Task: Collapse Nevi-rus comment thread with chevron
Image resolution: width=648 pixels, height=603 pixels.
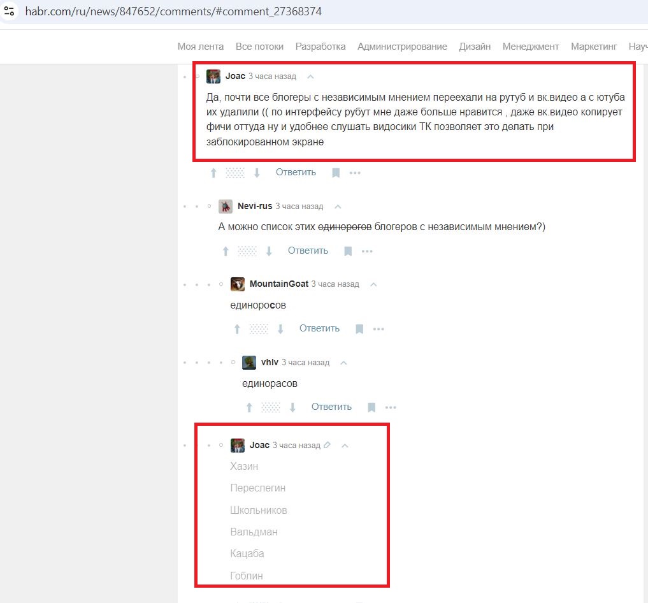Action: (338, 207)
